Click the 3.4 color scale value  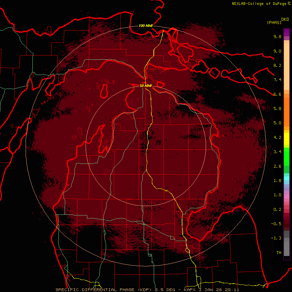277,152
